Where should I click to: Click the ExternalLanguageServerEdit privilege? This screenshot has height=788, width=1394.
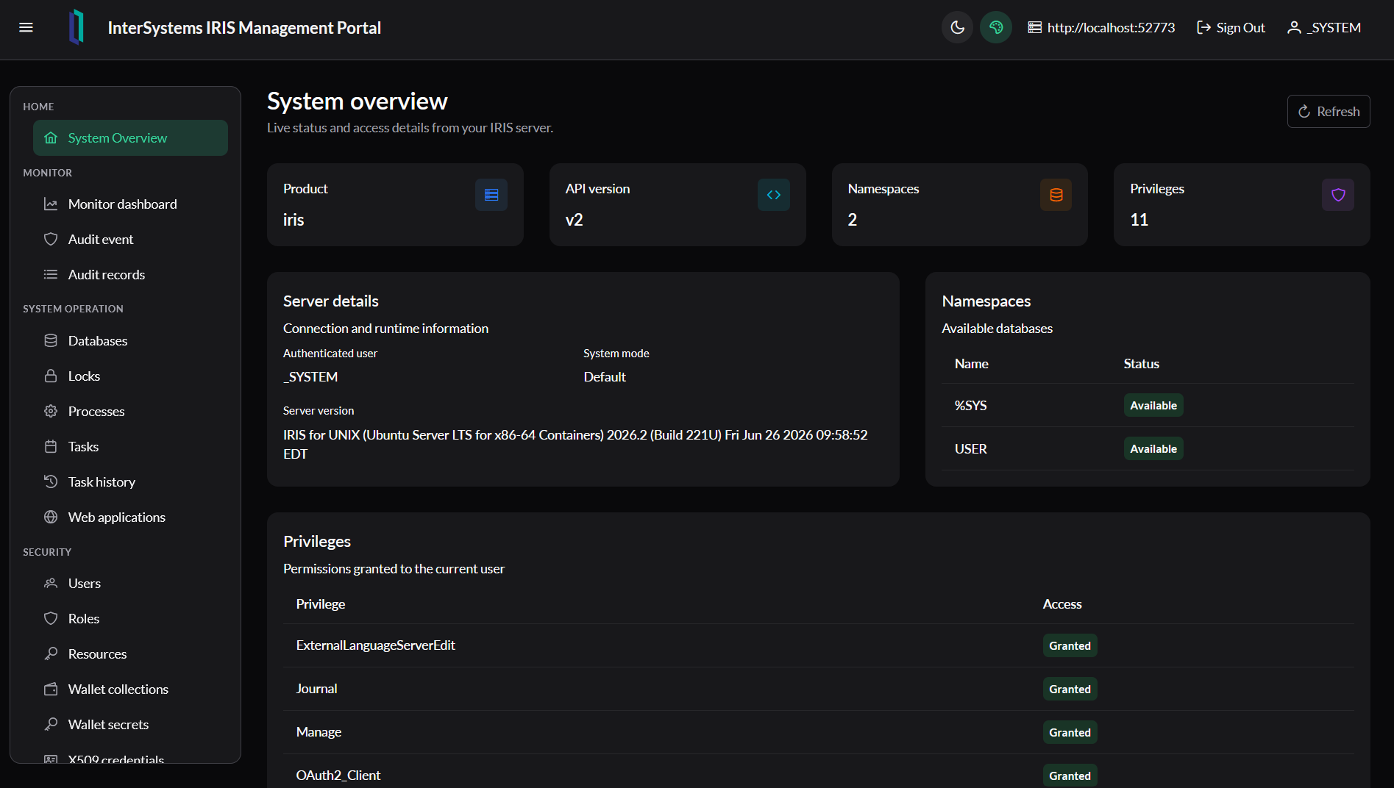point(376,645)
